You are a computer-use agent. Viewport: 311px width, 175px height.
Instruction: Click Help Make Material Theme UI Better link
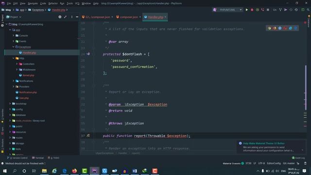click(263, 143)
